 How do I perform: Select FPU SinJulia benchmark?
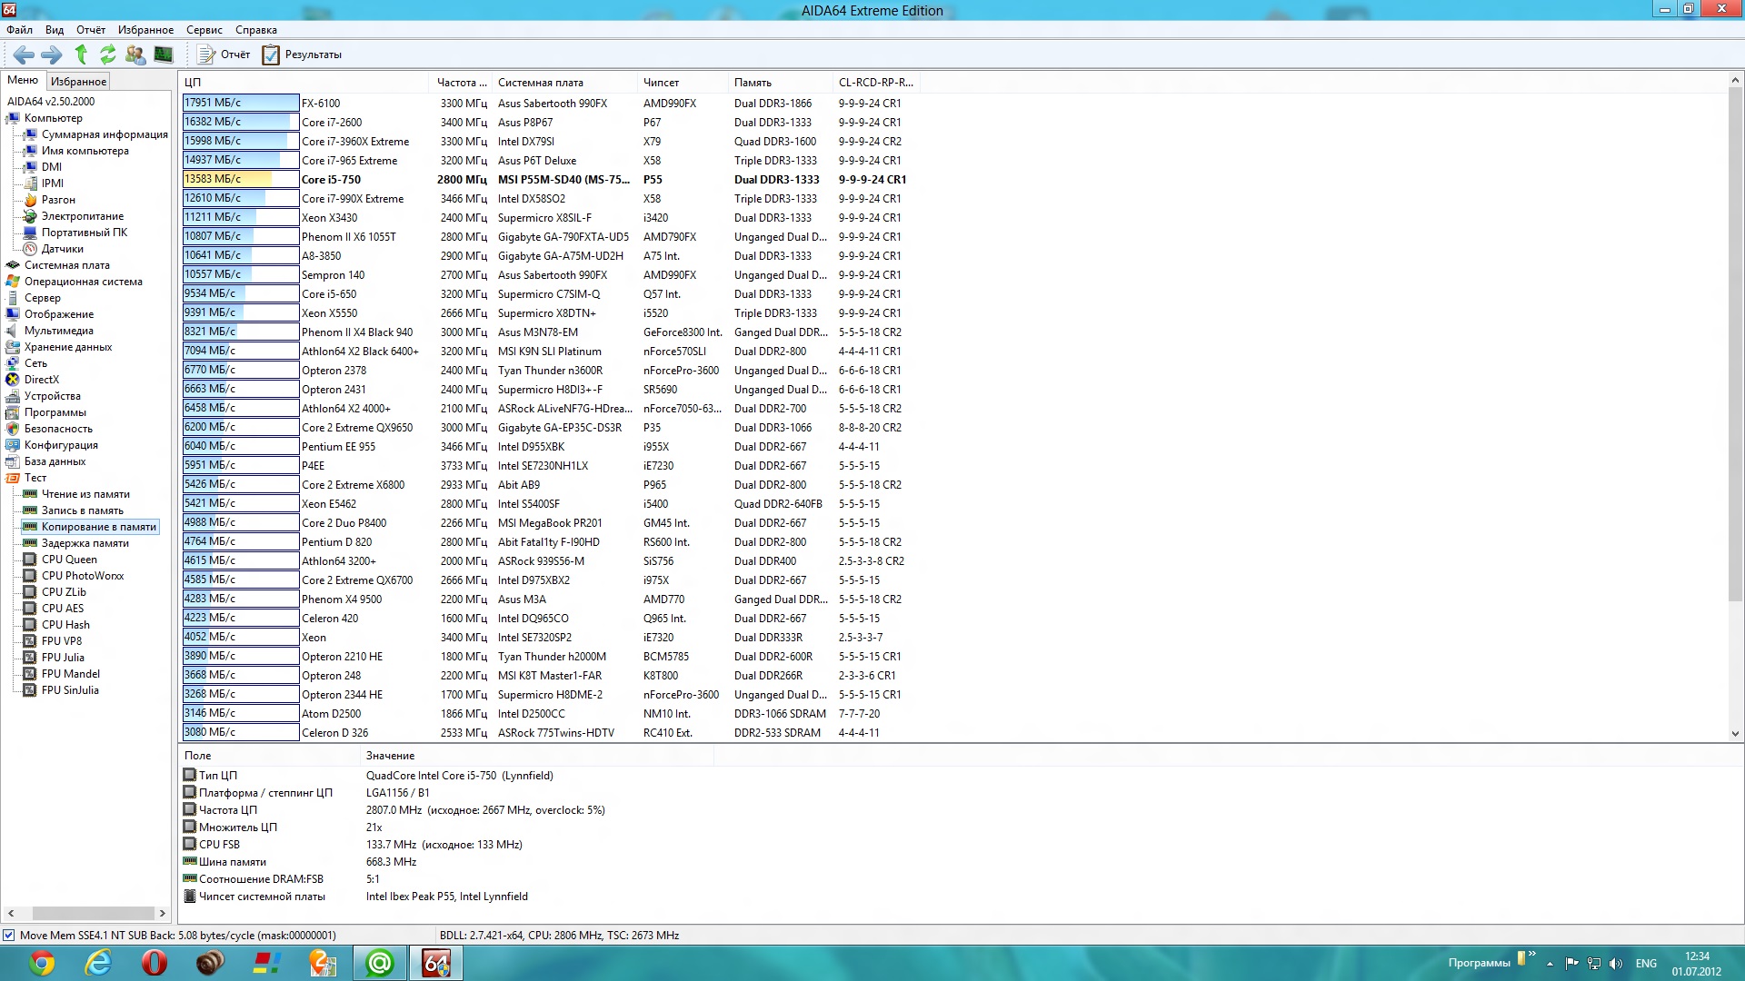click(70, 690)
